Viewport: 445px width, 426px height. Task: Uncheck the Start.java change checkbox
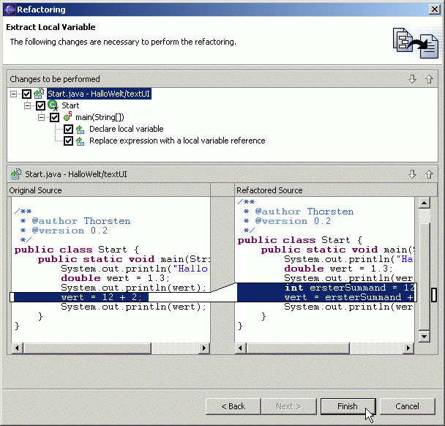(x=27, y=94)
